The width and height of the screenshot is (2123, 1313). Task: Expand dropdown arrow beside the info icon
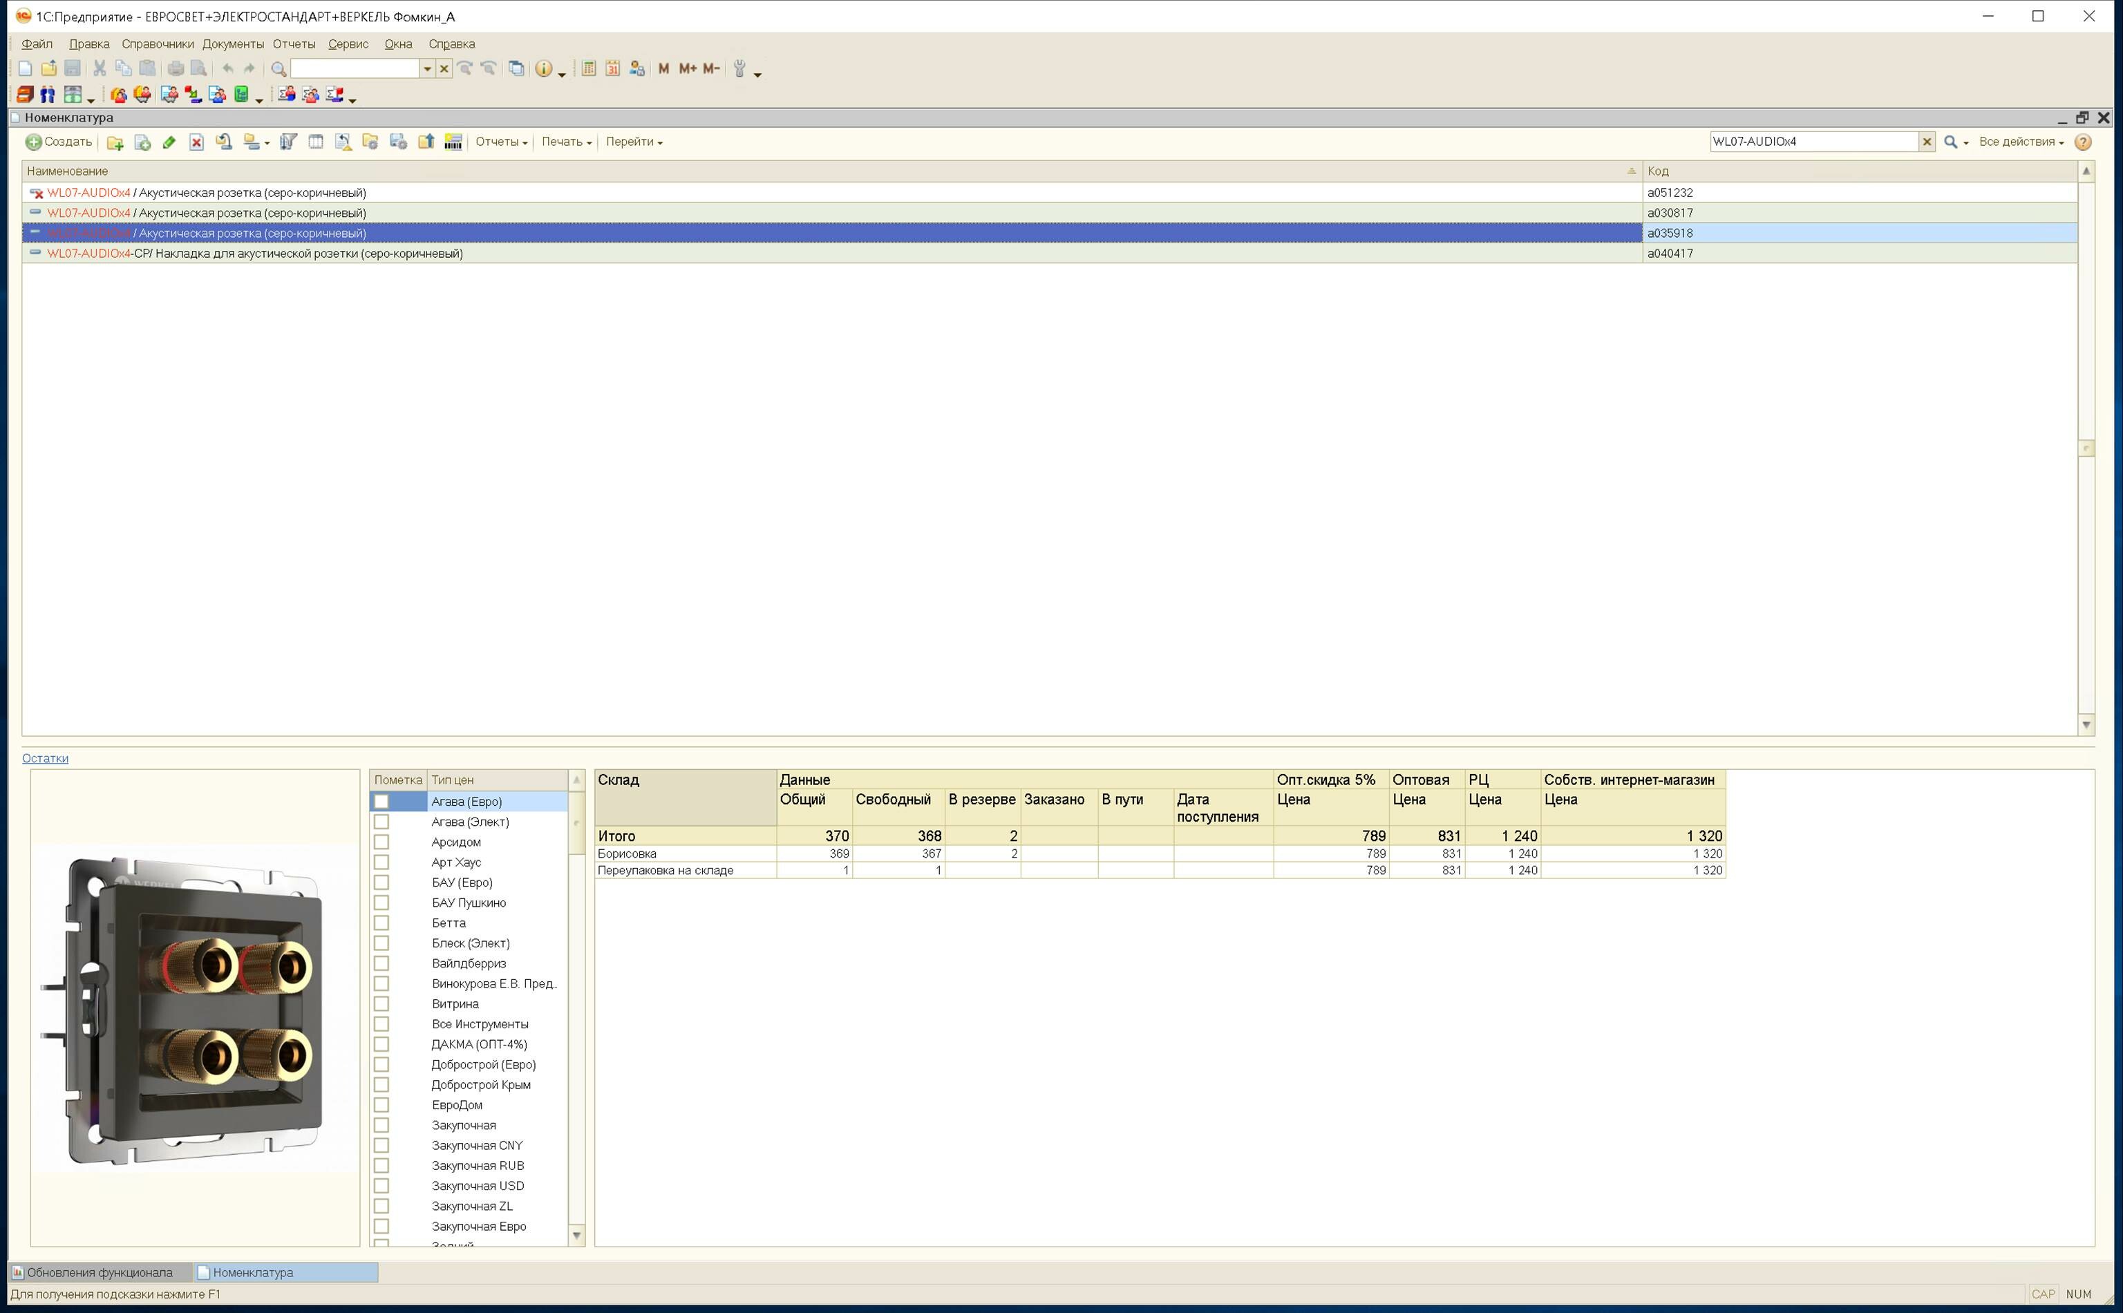pos(562,75)
